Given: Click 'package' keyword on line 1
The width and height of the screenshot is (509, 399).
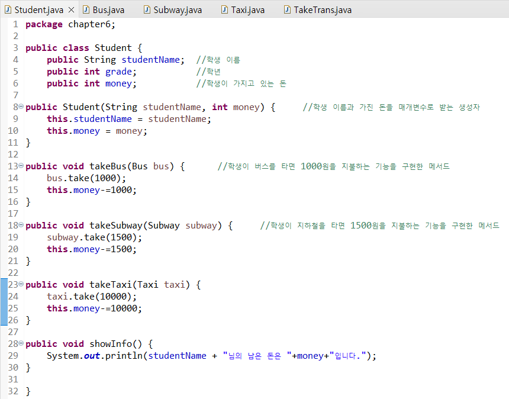Looking at the screenshot, I should [44, 24].
